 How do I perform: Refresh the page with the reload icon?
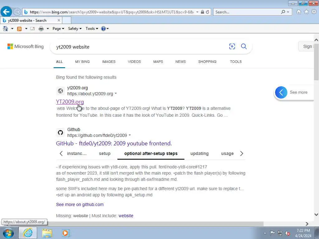[207, 12]
